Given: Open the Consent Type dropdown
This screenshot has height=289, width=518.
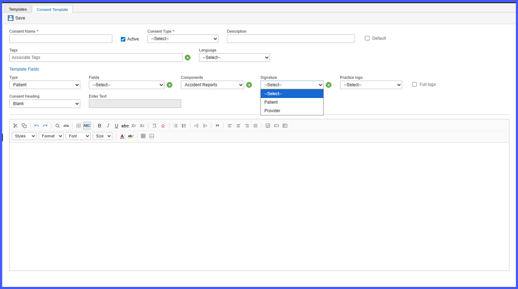Looking at the screenshot, I should coord(183,39).
